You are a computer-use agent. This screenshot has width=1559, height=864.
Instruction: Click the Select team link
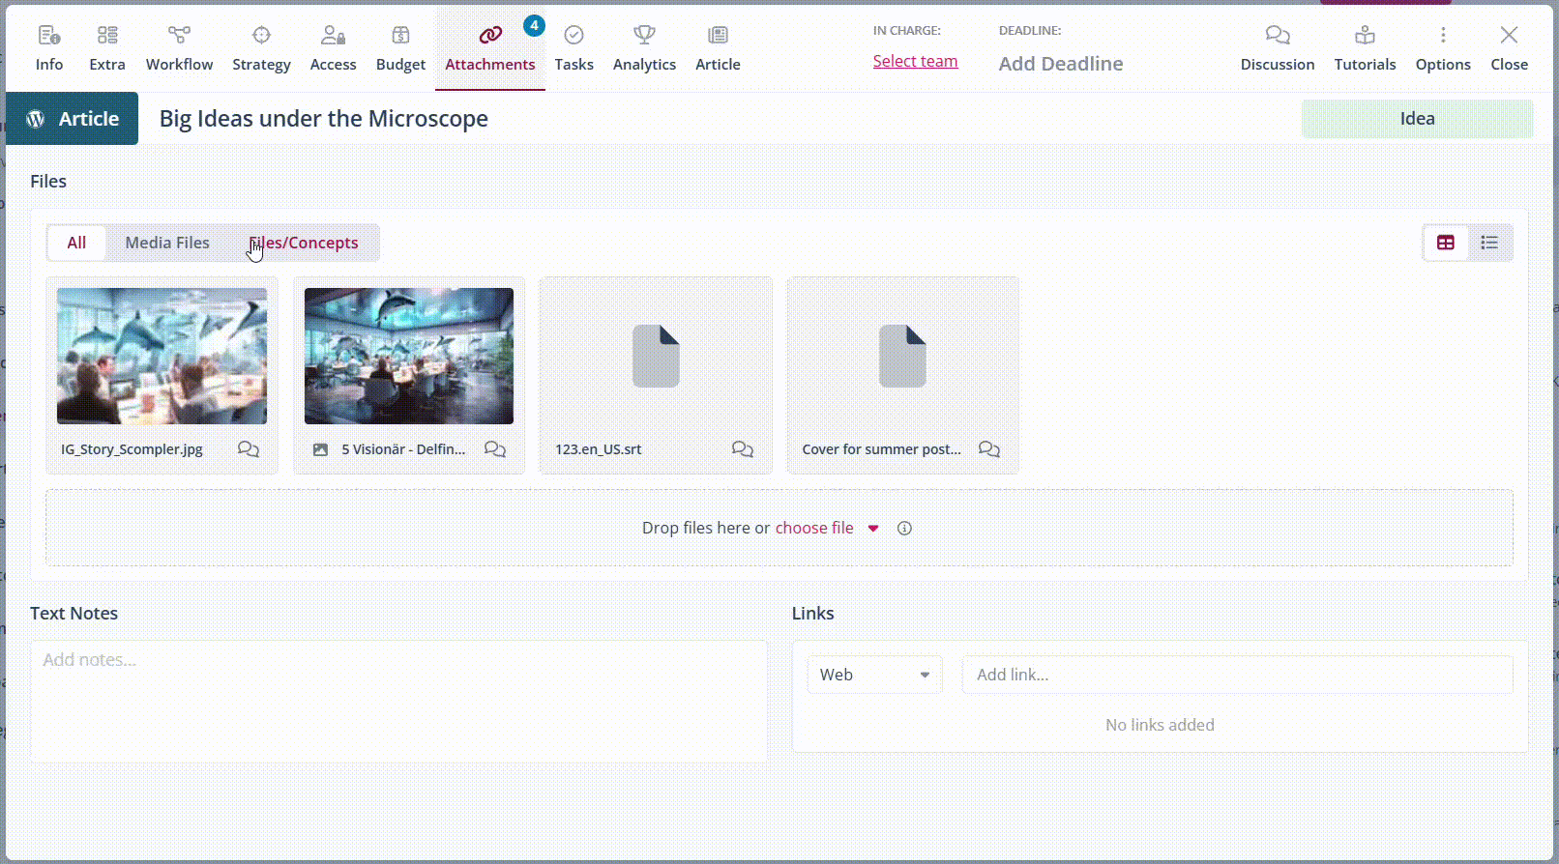tap(915, 62)
